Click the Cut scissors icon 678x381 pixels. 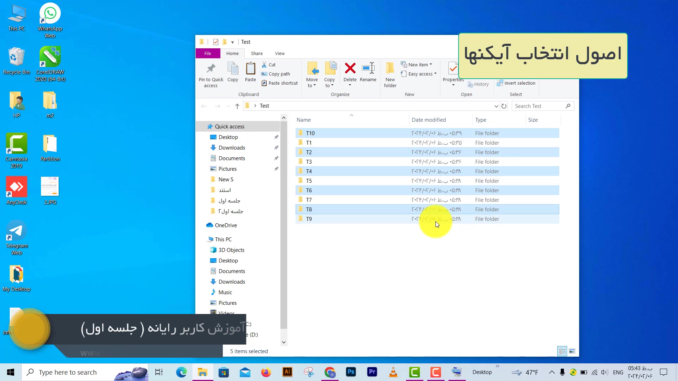click(264, 65)
